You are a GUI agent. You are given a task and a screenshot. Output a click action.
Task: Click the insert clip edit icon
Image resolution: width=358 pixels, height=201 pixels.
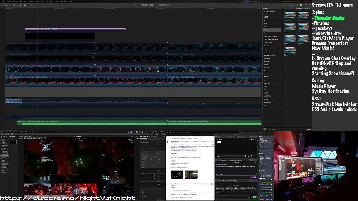(x=18, y=5)
